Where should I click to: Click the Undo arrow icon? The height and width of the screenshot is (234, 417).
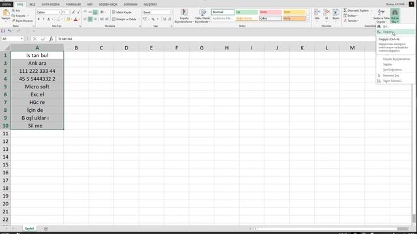(9, 31)
